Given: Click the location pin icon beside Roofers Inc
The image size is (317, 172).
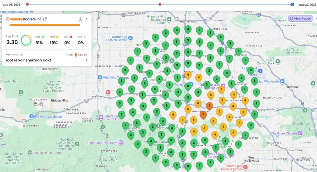Looking at the screenshot, I should coord(7,19).
